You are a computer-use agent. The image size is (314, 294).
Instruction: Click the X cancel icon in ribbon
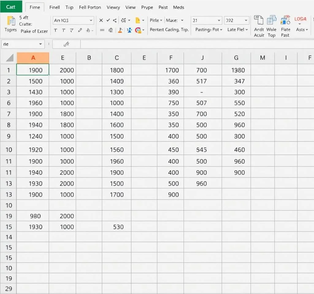101,21
